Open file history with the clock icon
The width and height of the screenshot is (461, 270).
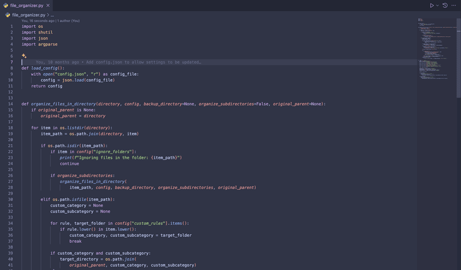click(445, 6)
